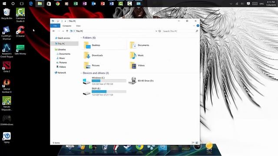
Task: Select the Safe Money desktop icon
Action: (x=20, y=49)
